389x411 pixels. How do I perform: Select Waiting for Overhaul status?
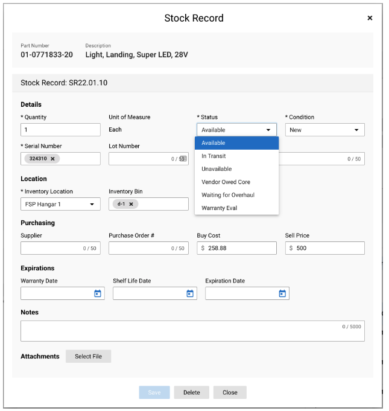click(x=236, y=195)
